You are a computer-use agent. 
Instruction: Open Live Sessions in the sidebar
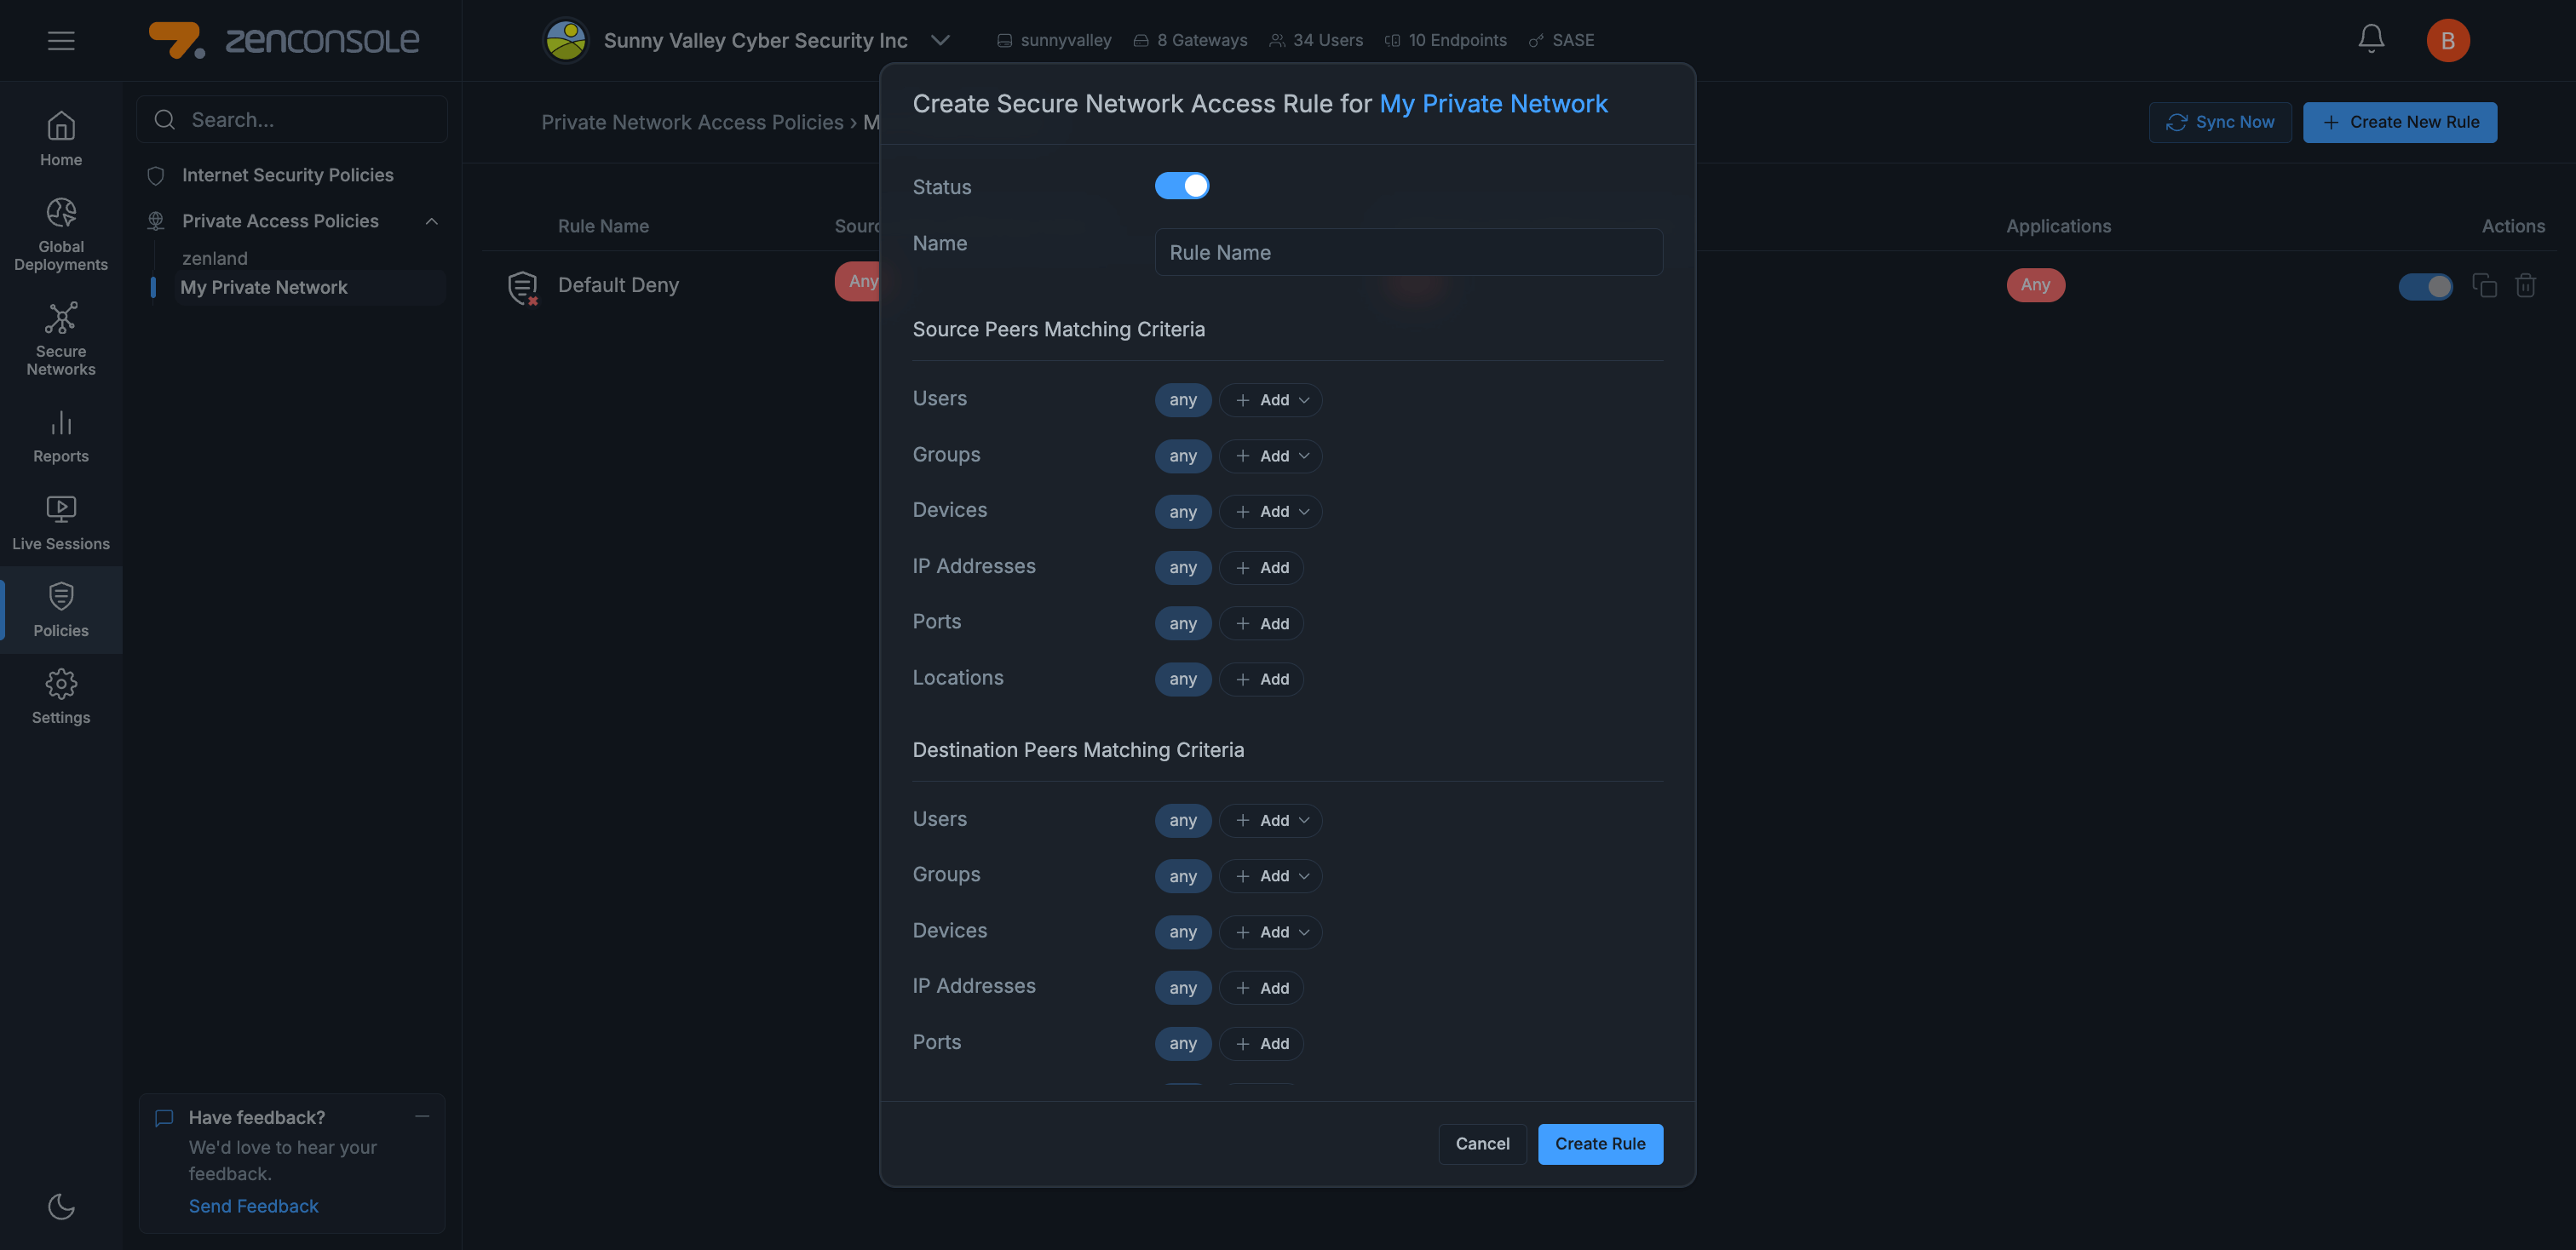(60, 522)
